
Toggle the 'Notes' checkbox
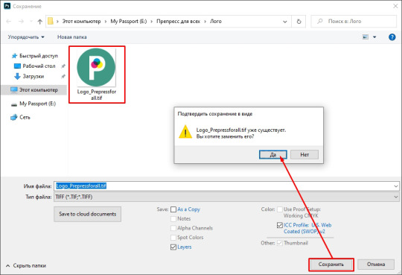coord(173,219)
